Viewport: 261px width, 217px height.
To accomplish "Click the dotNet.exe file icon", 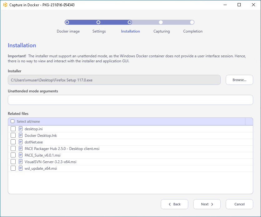I will pos(21,142).
